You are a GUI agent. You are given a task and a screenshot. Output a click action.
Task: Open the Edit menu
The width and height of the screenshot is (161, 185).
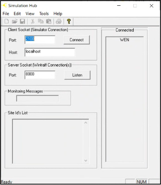pyautogui.click(x=17, y=13)
